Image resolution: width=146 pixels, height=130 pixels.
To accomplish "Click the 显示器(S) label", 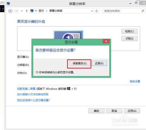I will [x=23, y=57].
